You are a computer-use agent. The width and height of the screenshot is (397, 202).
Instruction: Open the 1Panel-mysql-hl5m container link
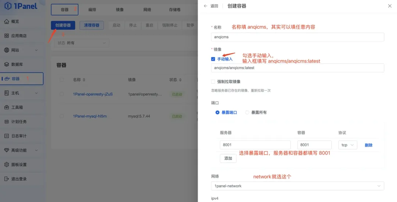click(x=90, y=116)
